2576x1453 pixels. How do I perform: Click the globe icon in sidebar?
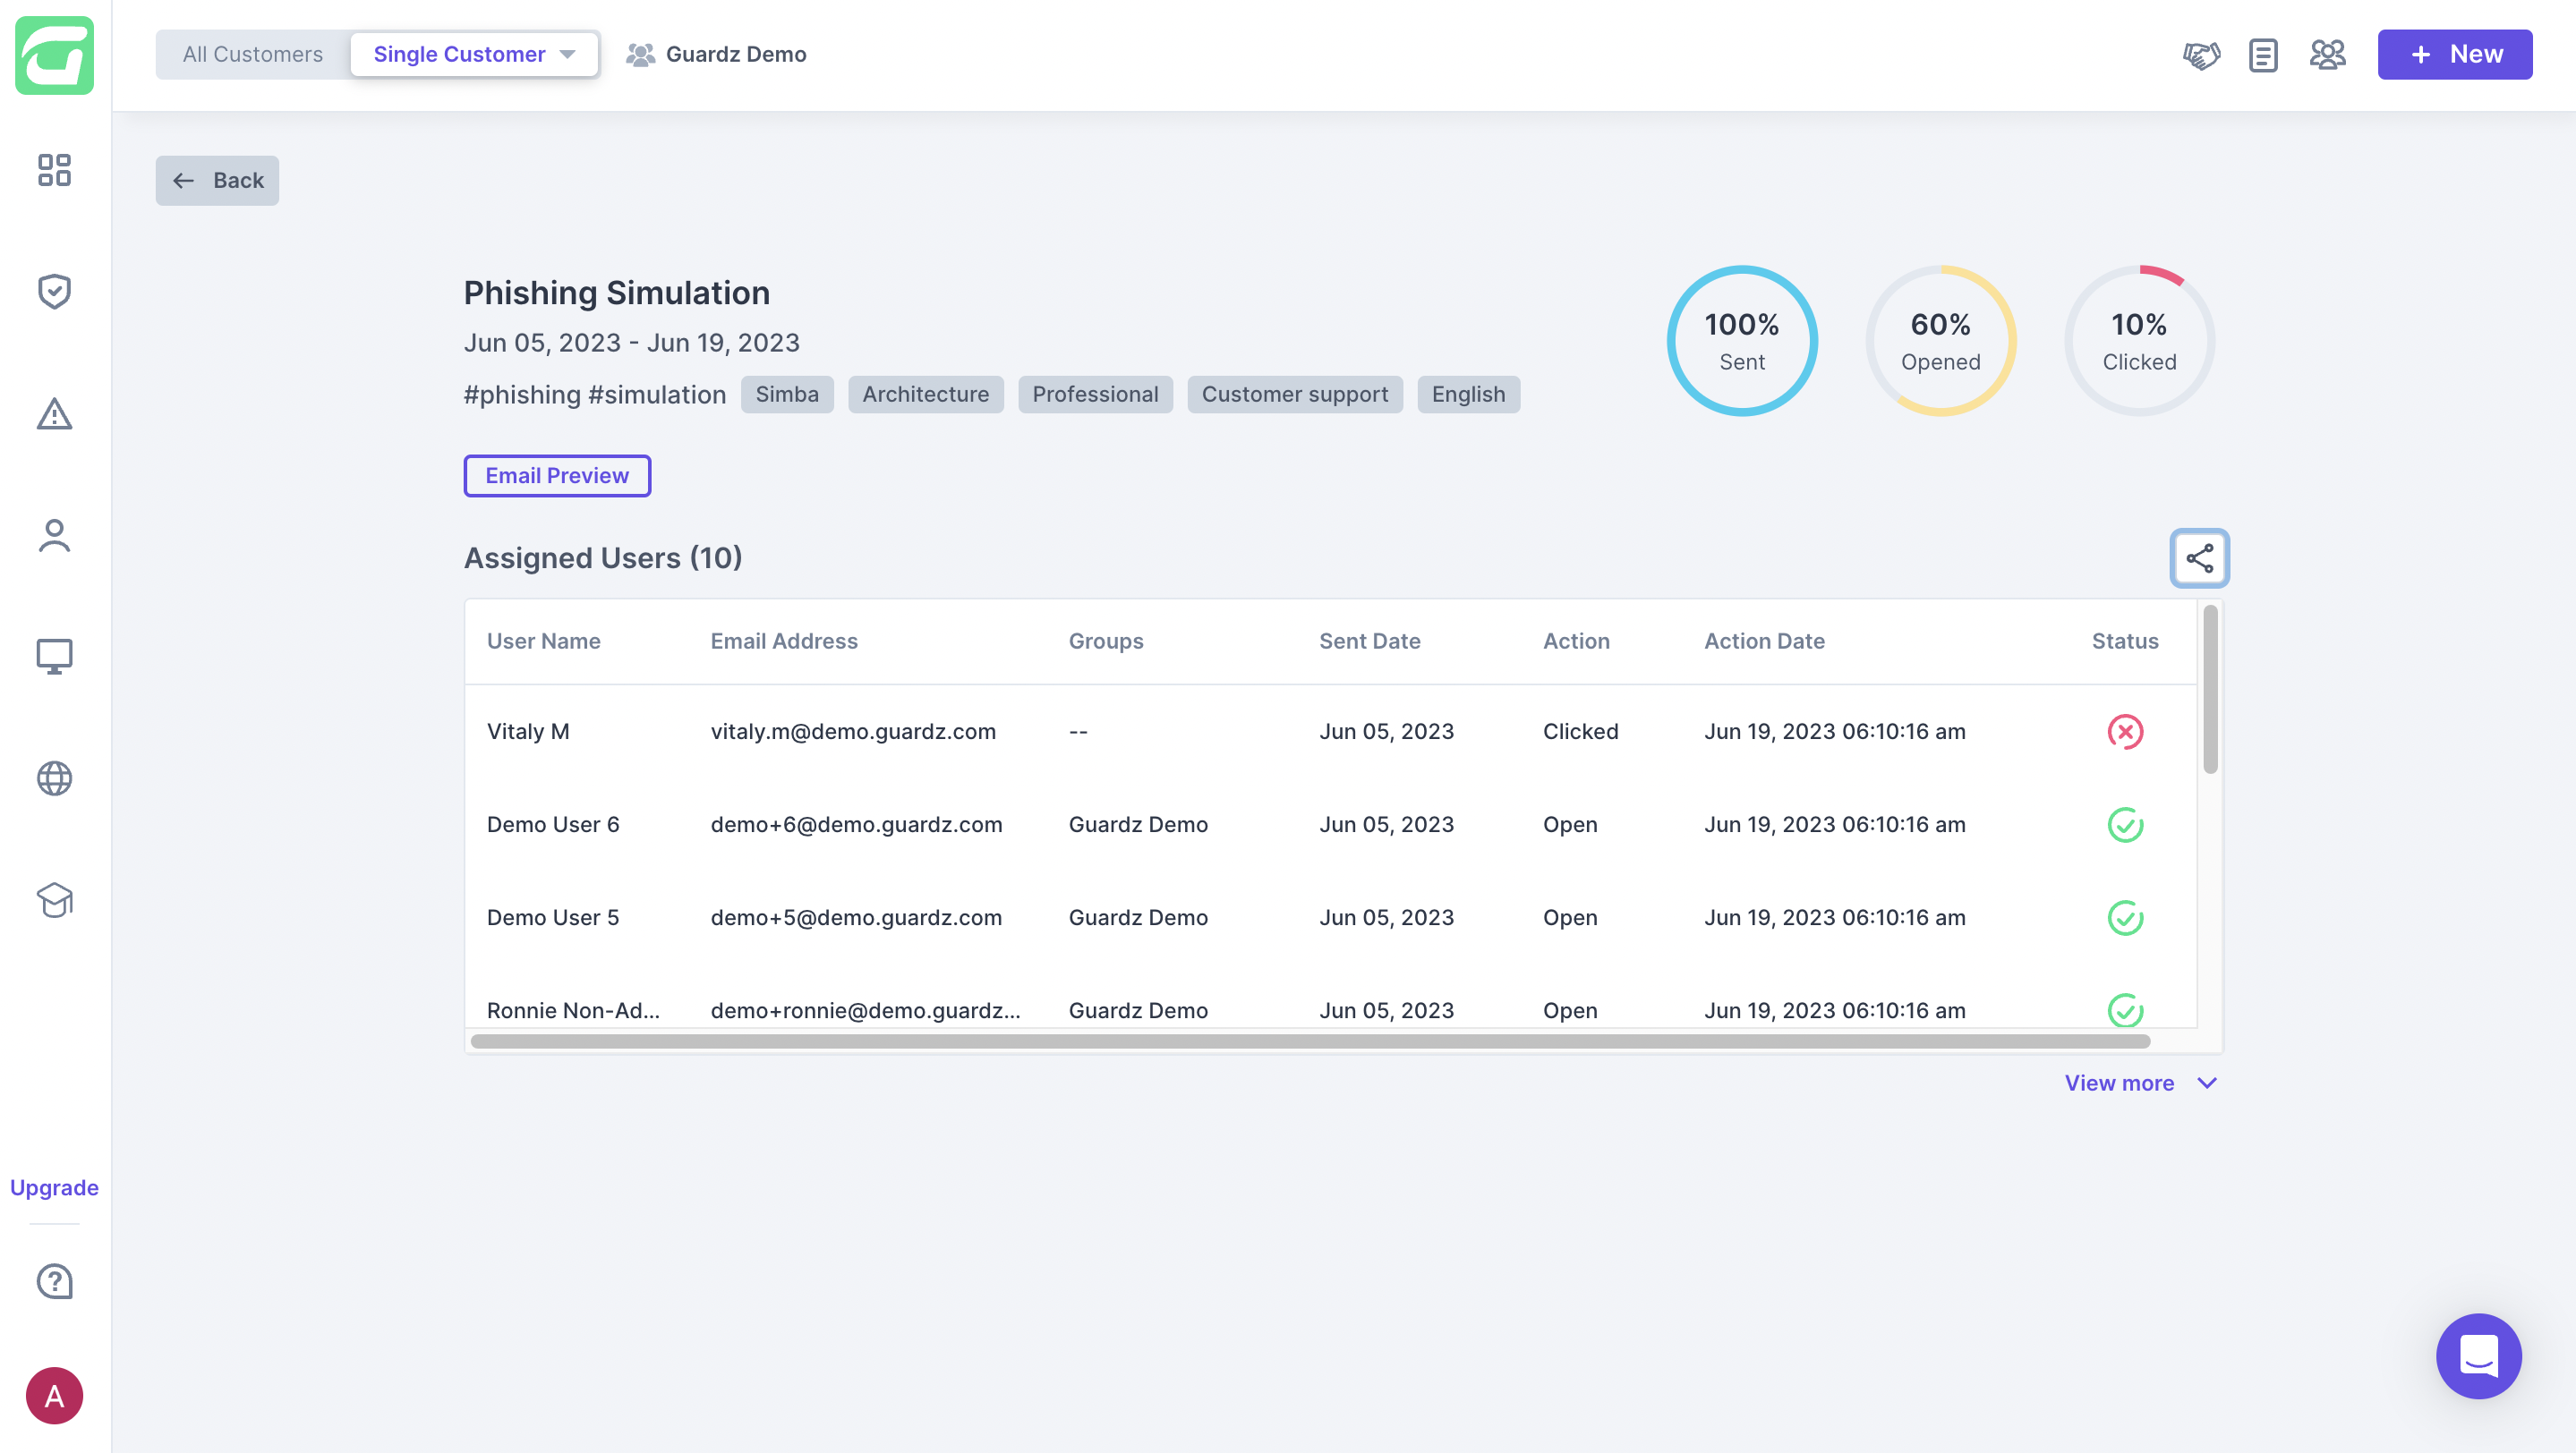point(54,778)
